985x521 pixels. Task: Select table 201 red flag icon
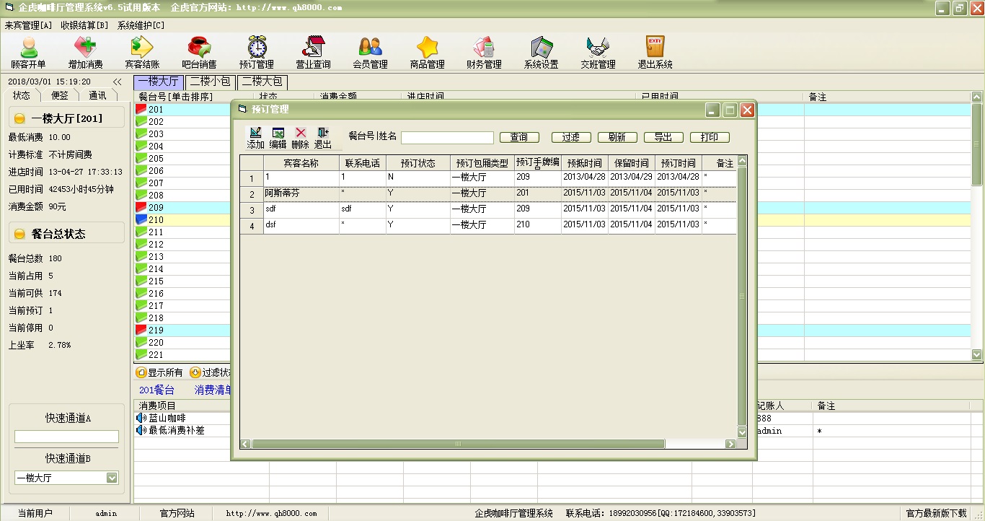click(141, 109)
